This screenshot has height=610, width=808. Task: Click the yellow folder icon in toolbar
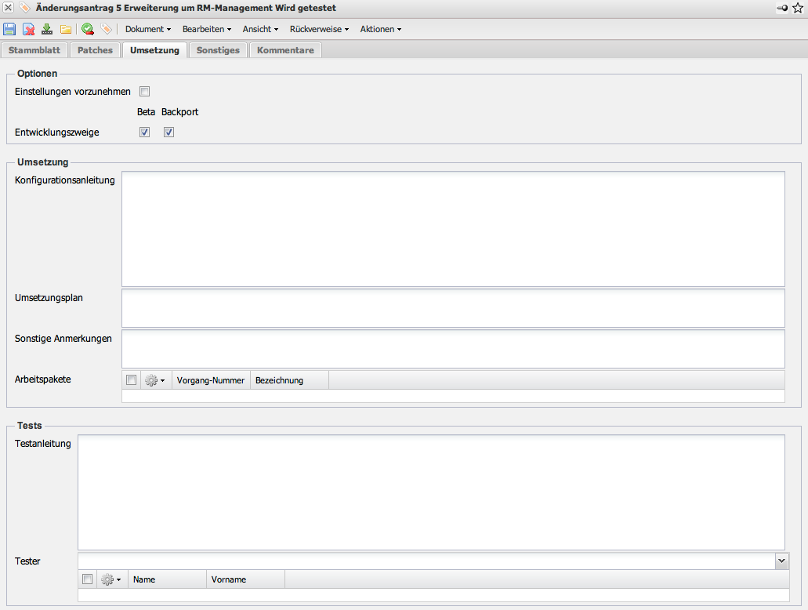[x=66, y=29]
